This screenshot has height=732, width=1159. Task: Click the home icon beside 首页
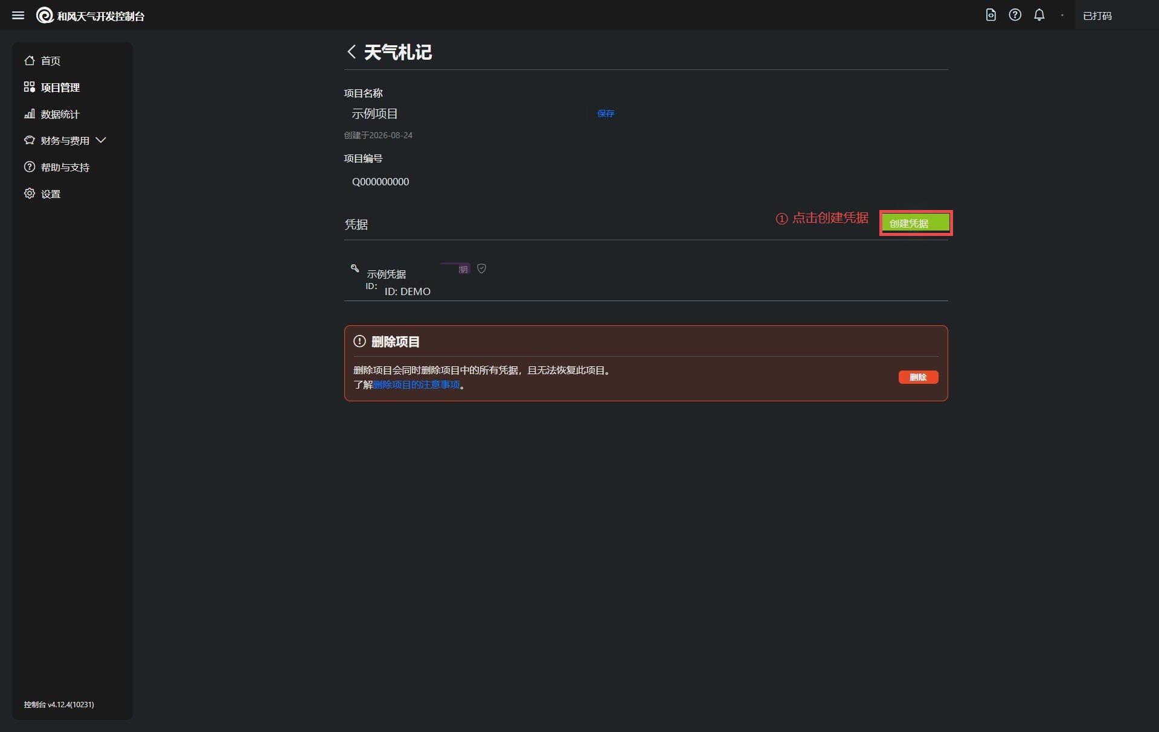click(29, 60)
